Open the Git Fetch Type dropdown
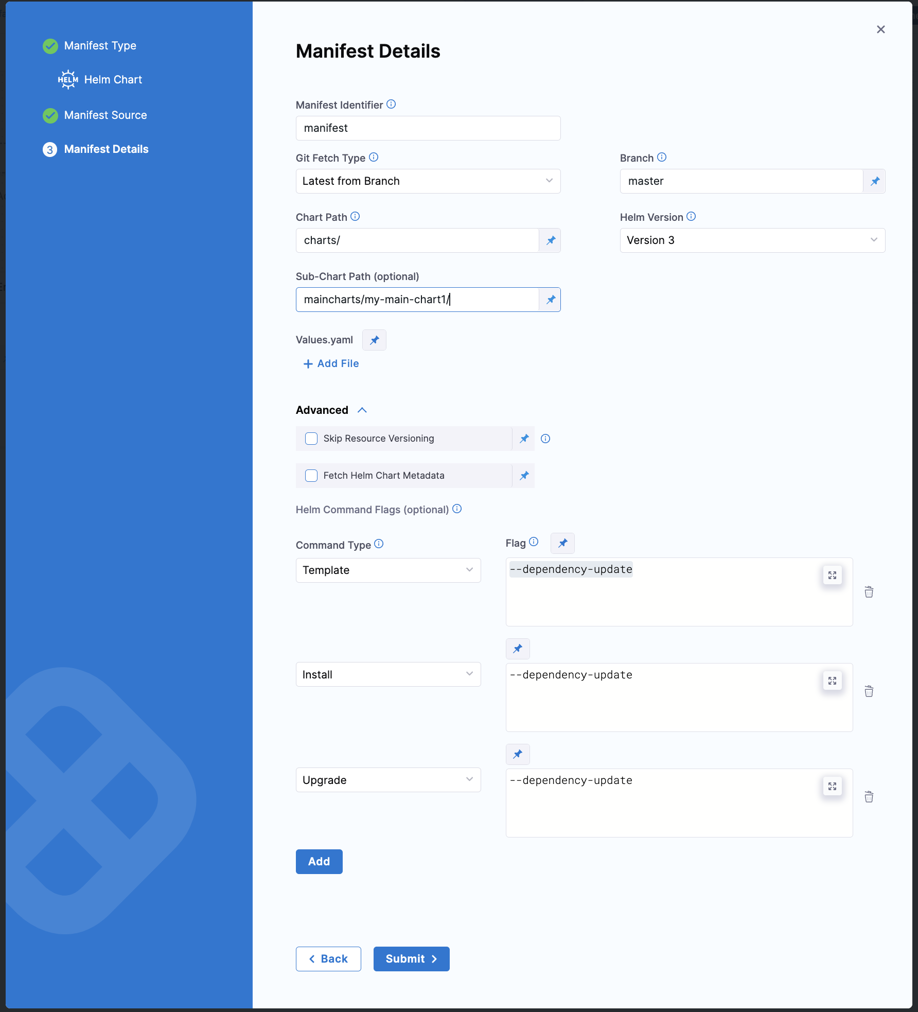 (428, 181)
